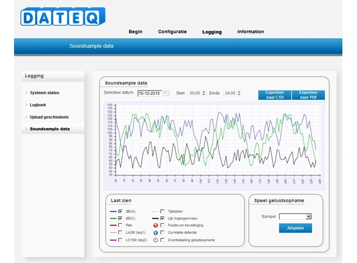
Task: Click the Overbelasting geluidsopname clock icon
Action: tap(155, 240)
